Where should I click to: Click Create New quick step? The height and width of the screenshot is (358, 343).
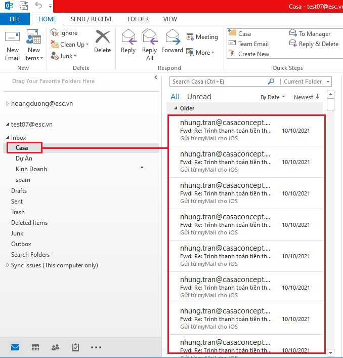click(248, 54)
